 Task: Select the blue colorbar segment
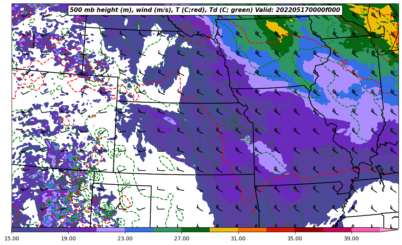[139, 230]
